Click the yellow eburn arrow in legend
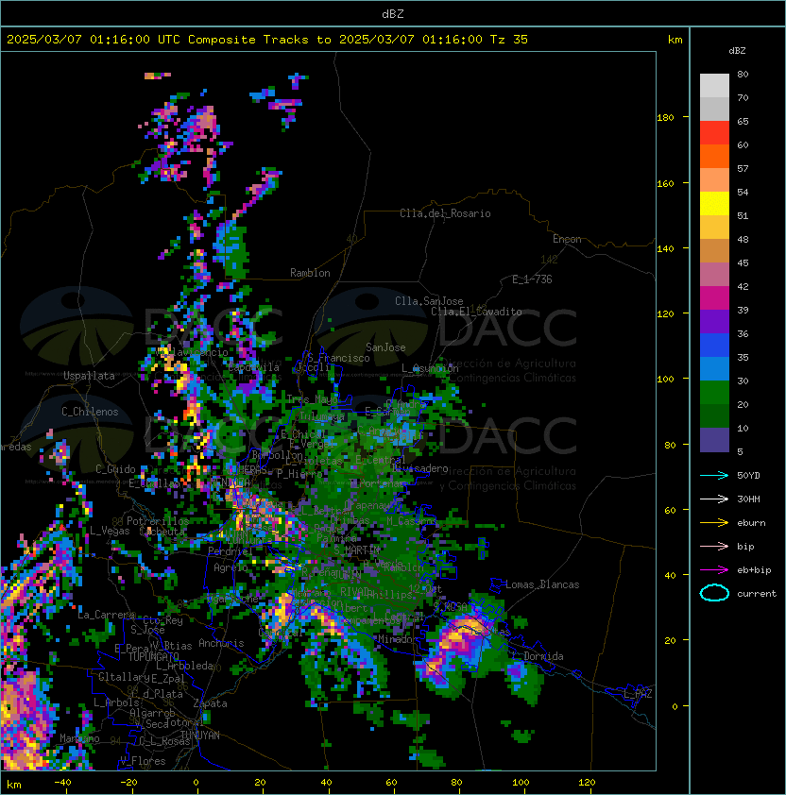This screenshot has height=795, width=786. click(x=714, y=523)
